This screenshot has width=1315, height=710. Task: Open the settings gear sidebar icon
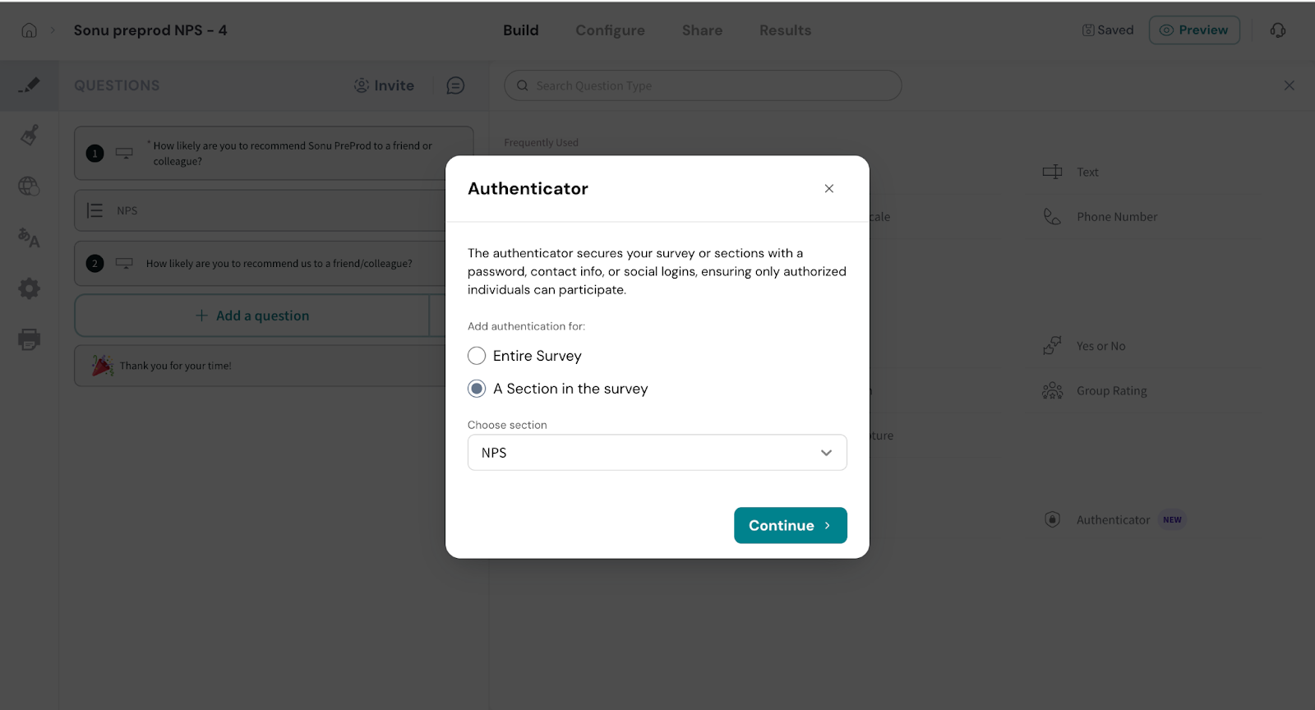click(x=29, y=288)
